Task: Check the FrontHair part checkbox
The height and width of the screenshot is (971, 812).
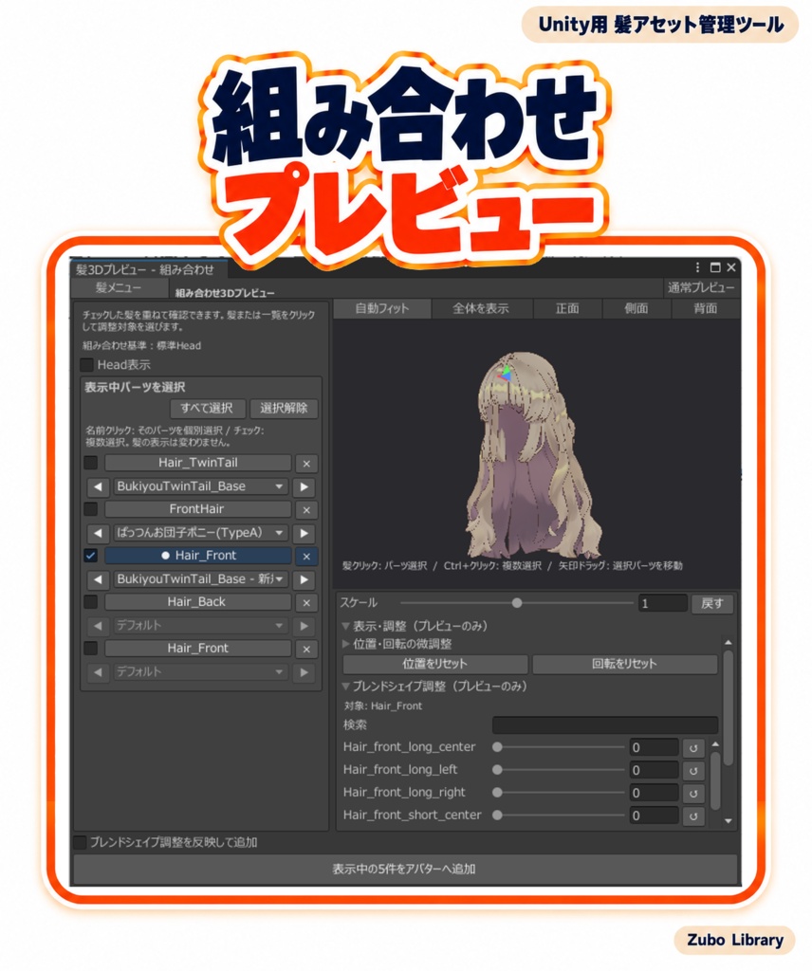Action: (90, 509)
